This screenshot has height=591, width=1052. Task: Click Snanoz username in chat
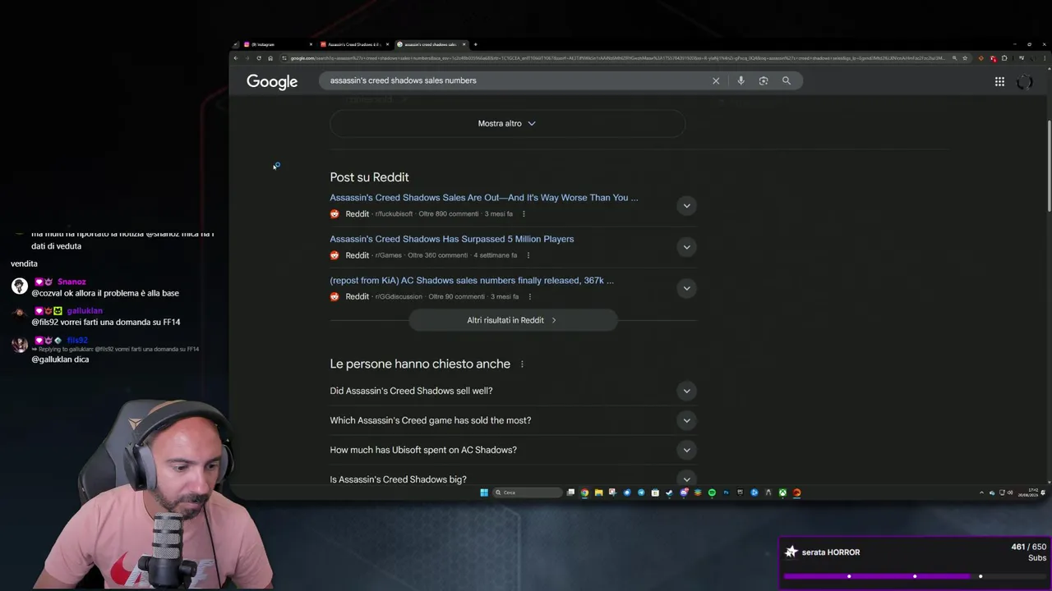pos(72,282)
